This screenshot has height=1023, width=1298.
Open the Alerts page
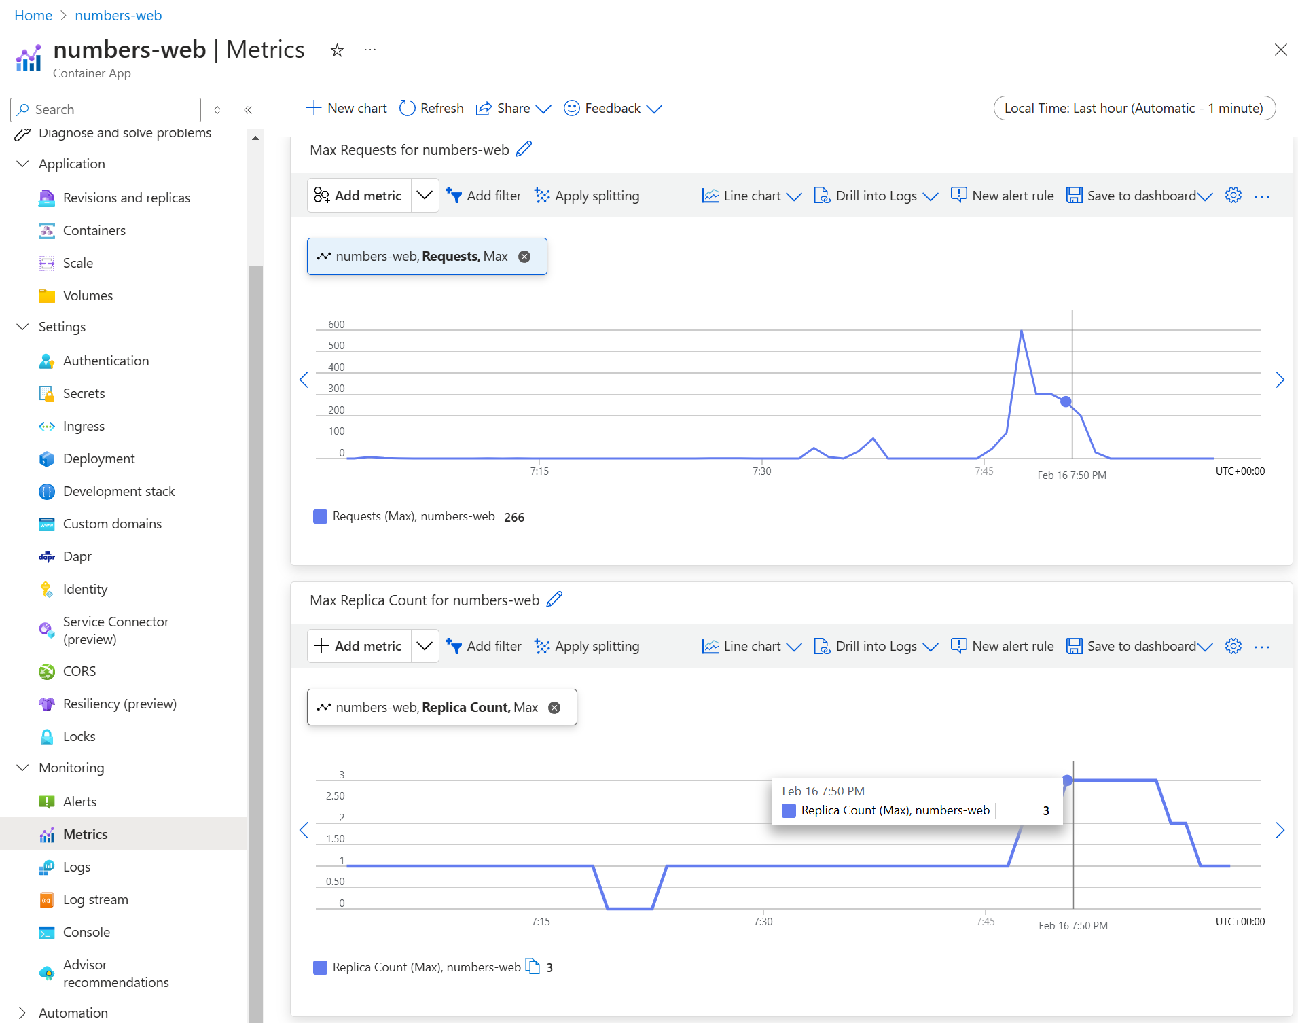[79, 802]
